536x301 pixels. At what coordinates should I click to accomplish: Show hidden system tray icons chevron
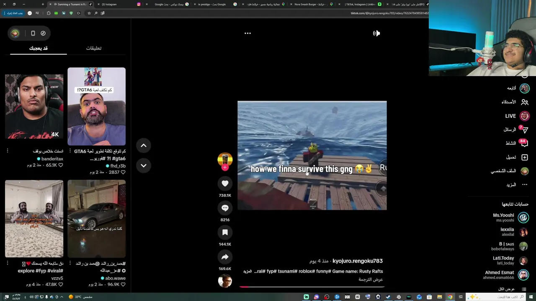[x=62, y=297]
